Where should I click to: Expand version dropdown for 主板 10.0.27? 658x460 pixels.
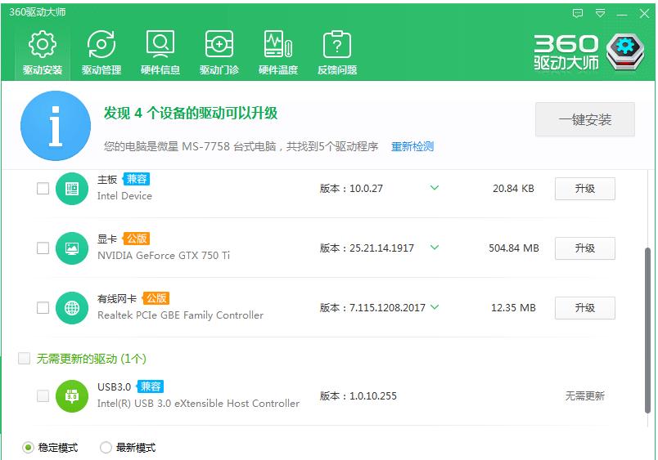point(435,188)
